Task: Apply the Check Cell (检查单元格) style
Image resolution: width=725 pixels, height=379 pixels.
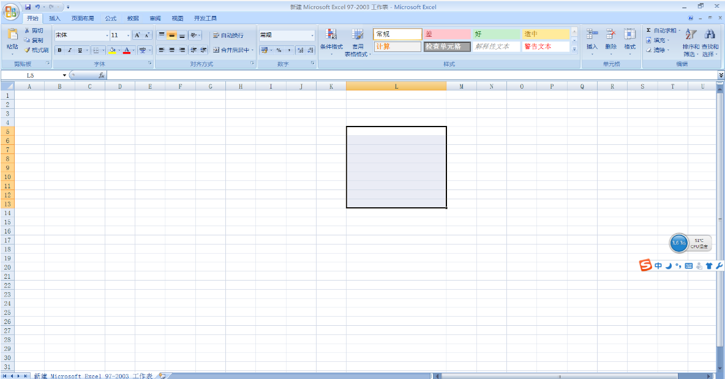Action: point(447,46)
